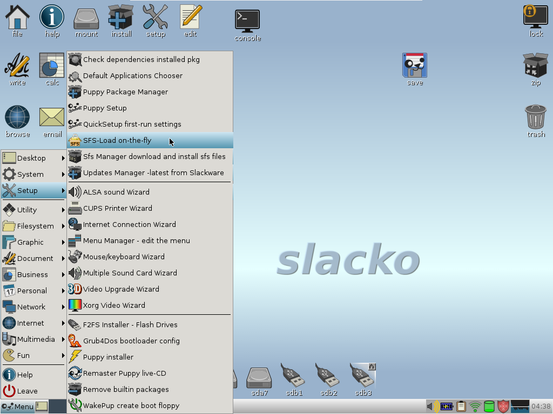This screenshot has height=414, width=553.
Task: Open CUPS Printer Wizard
Action: point(150,209)
